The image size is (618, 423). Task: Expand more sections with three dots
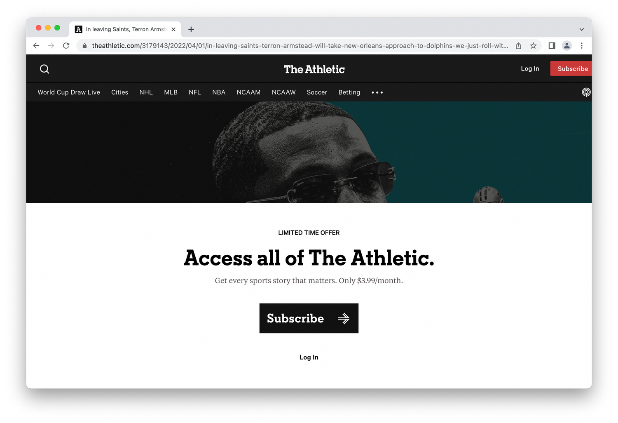click(377, 92)
